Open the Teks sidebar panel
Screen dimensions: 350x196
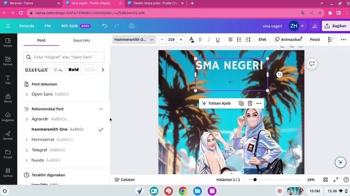pyautogui.click(x=8, y=79)
